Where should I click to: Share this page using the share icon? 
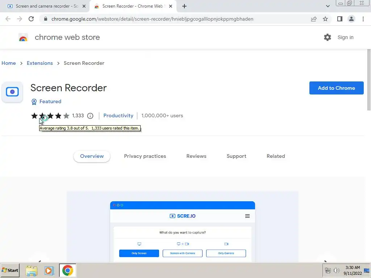[x=314, y=19]
